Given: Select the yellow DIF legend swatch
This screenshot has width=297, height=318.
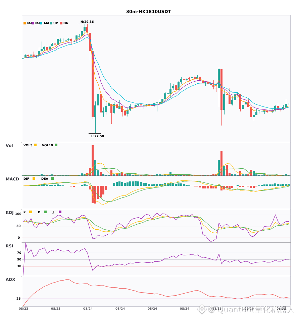Looking at the screenshot, I should click(34, 178).
